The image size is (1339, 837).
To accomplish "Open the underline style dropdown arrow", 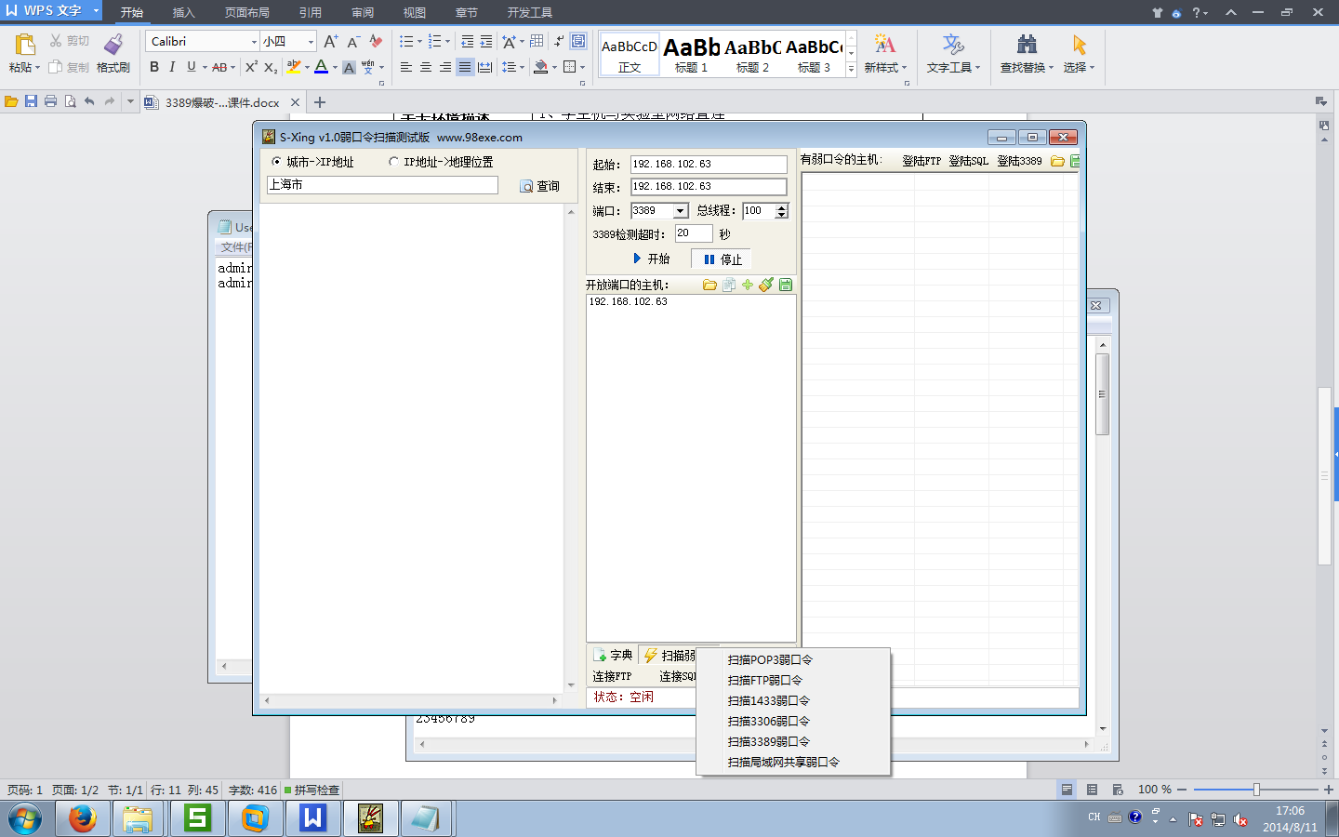I will (x=205, y=67).
